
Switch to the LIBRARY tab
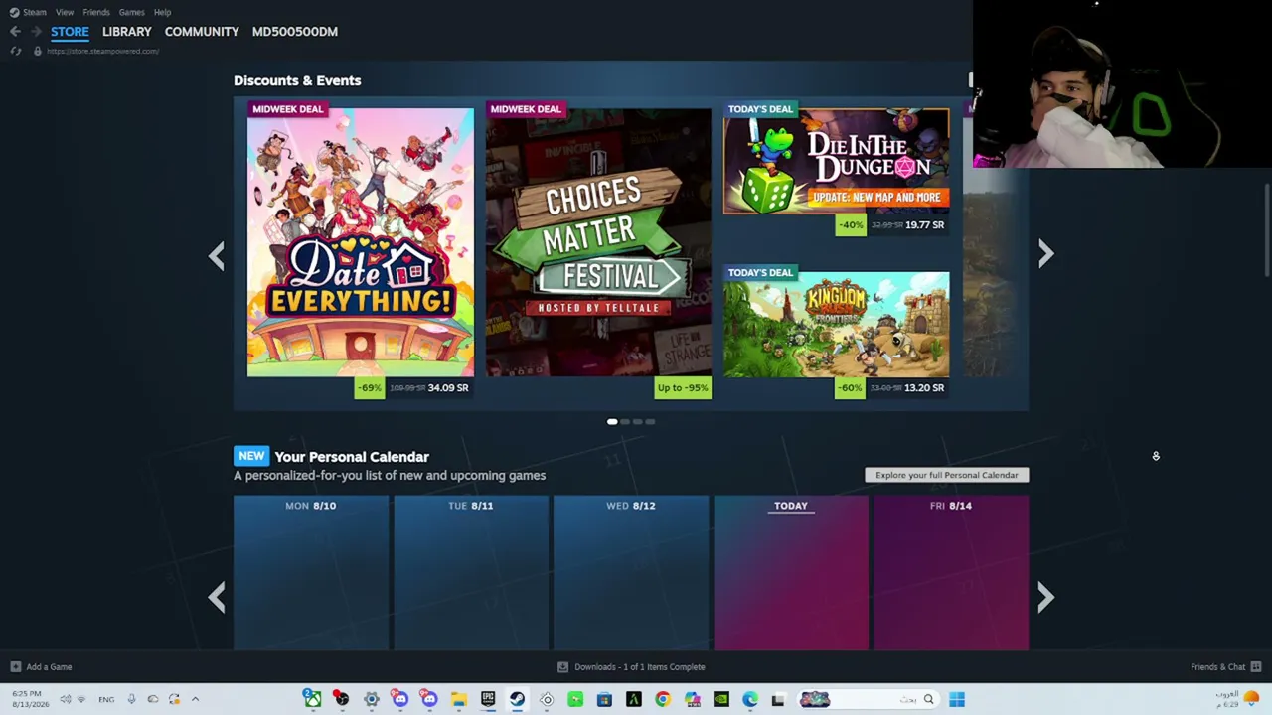(x=127, y=32)
